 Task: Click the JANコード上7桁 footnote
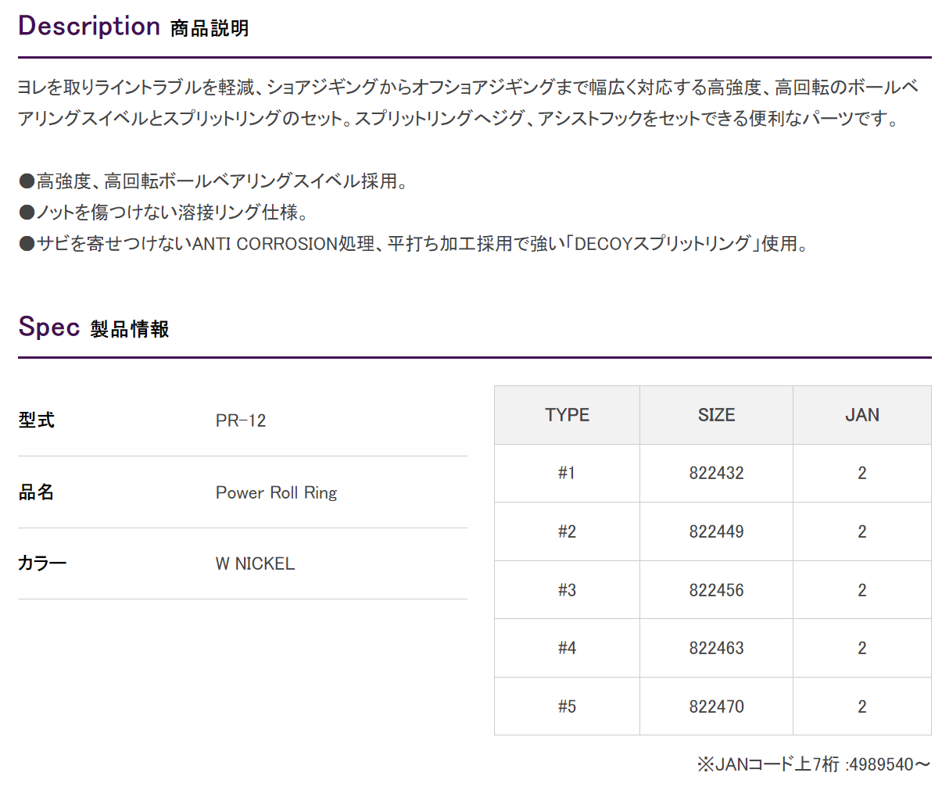(814, 764)
